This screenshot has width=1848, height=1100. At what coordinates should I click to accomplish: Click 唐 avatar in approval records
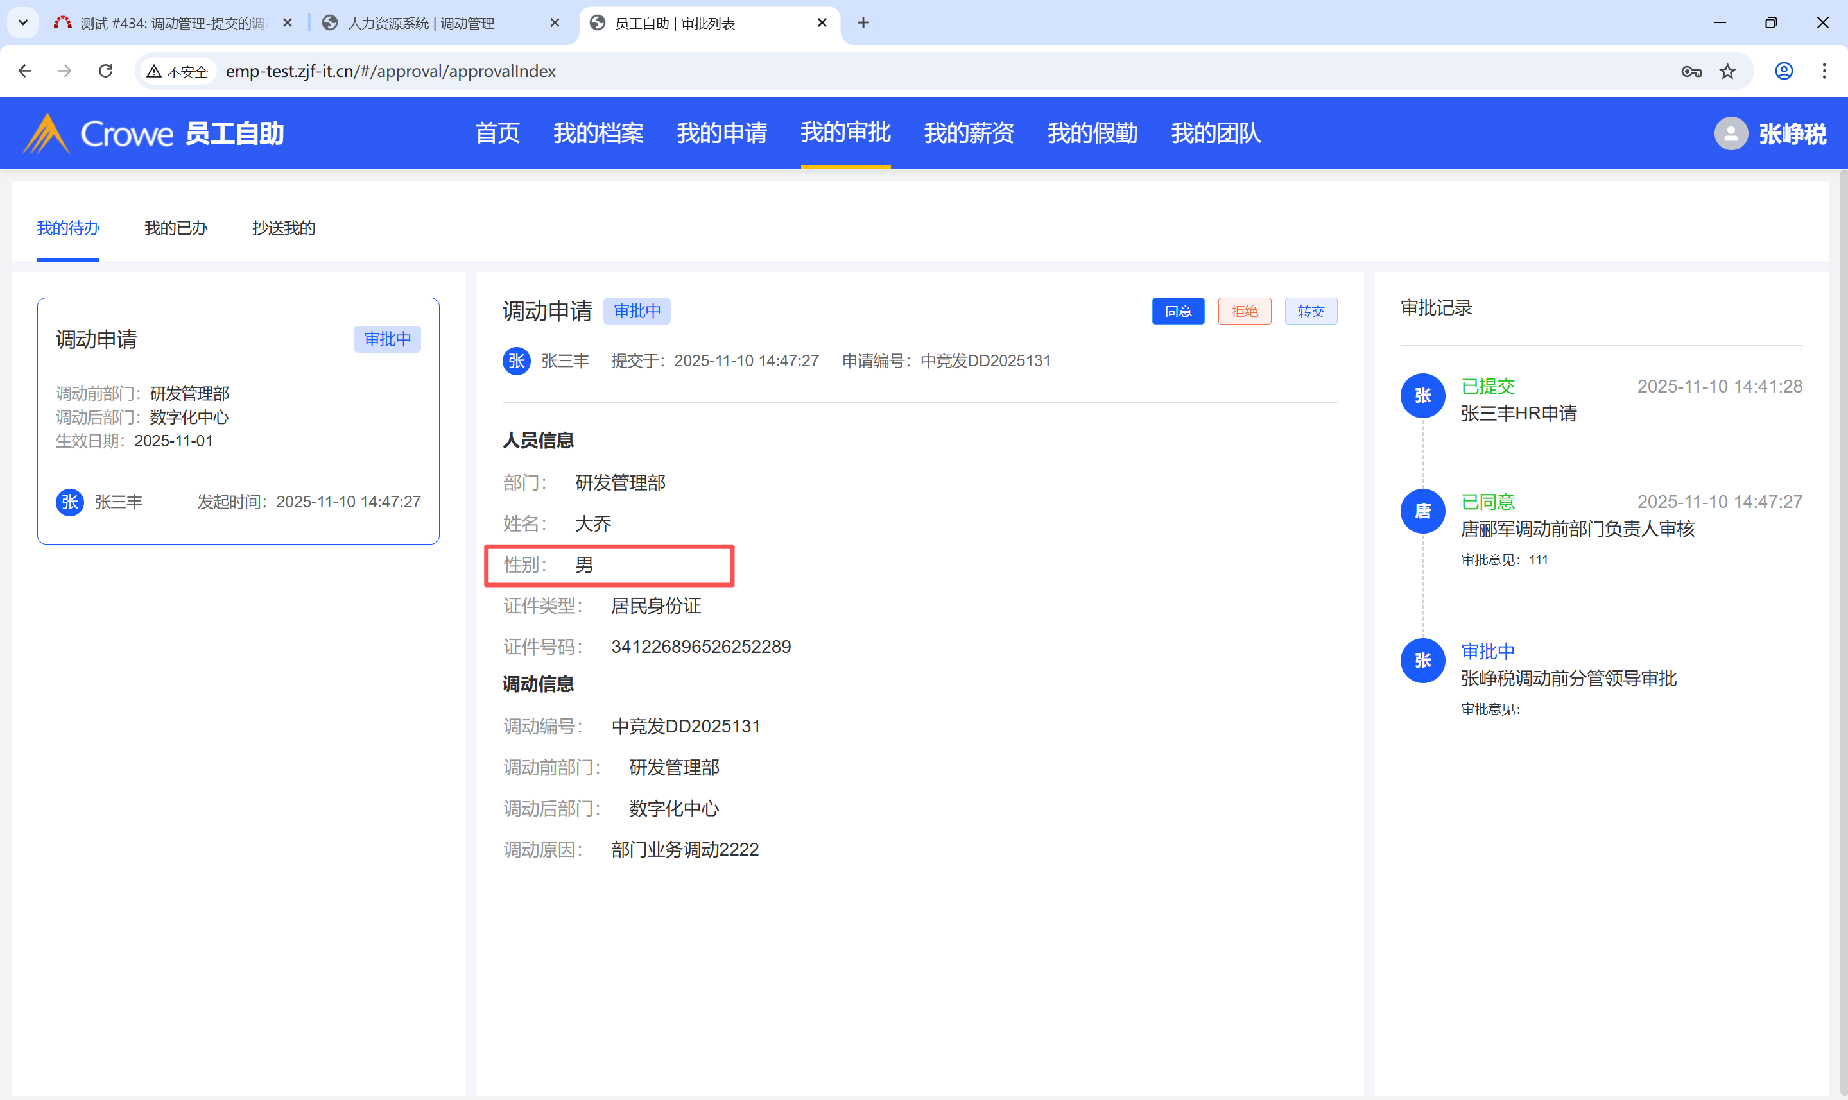tap(1422, 511)
